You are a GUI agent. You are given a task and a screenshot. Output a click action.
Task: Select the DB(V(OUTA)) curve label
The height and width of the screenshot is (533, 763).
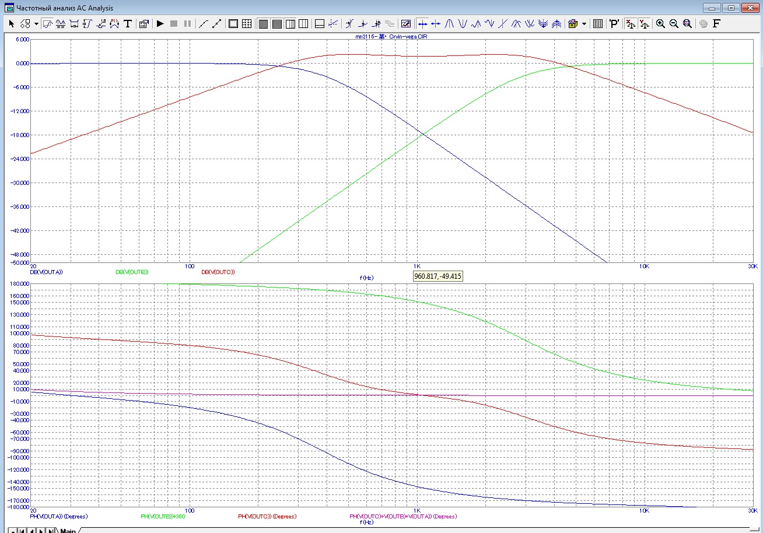pos(46,272)
